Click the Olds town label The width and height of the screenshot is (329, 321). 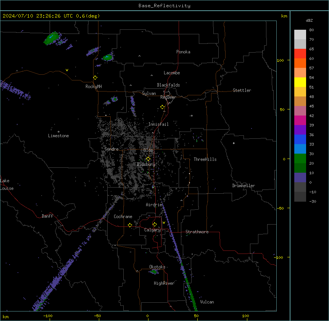point(148,150)
